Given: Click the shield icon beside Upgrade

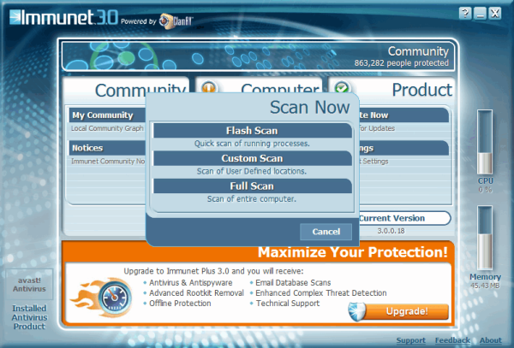Looking at the screenshot, I should [356, 311].
